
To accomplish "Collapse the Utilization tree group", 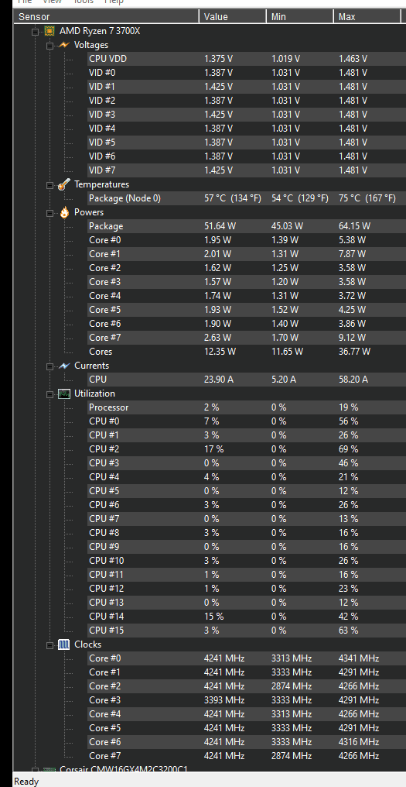I will pos(50,394).
